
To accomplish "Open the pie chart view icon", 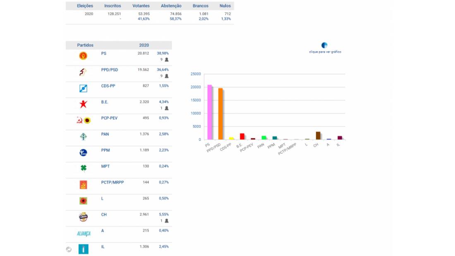I will tap(325, 45).
